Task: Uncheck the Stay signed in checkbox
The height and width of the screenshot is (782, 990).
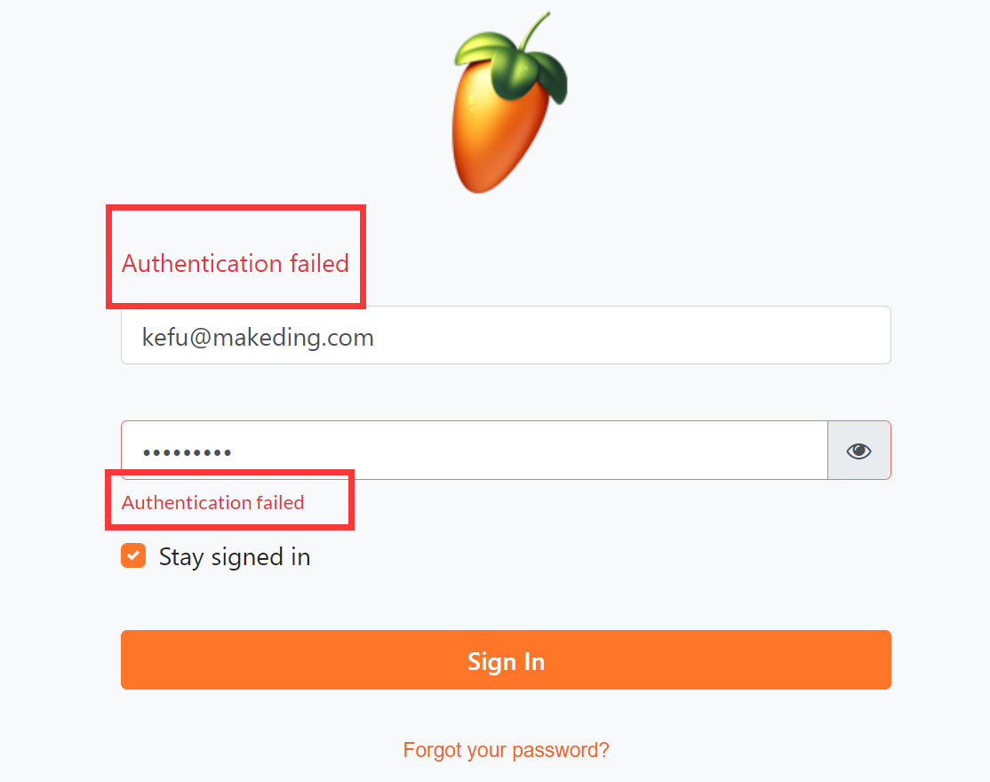Action: click(x=133, y=556)
